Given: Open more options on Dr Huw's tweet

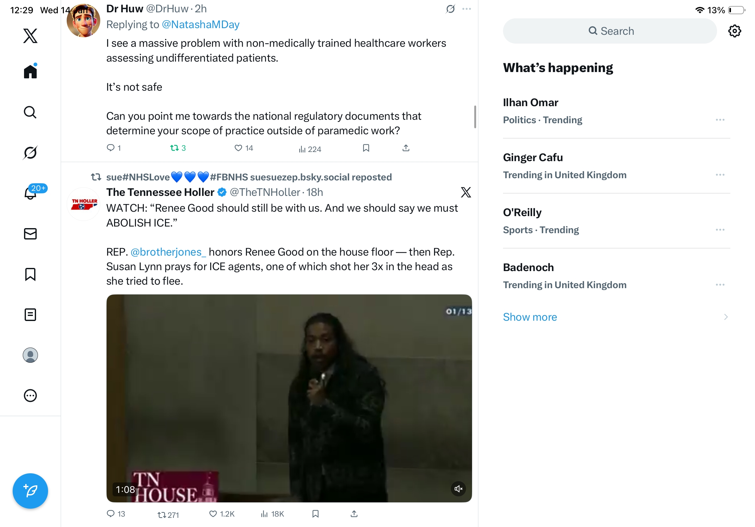Looking at the screenshot, I should [x=466, y=9].
